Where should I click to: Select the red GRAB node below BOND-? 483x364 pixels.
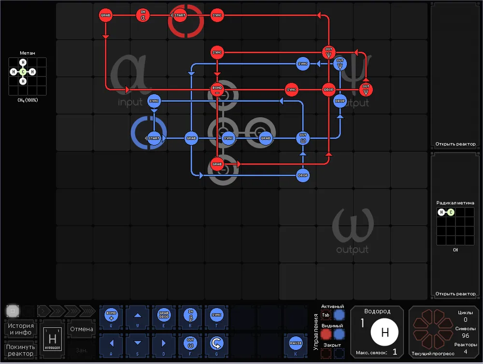(x=217, y=164)
